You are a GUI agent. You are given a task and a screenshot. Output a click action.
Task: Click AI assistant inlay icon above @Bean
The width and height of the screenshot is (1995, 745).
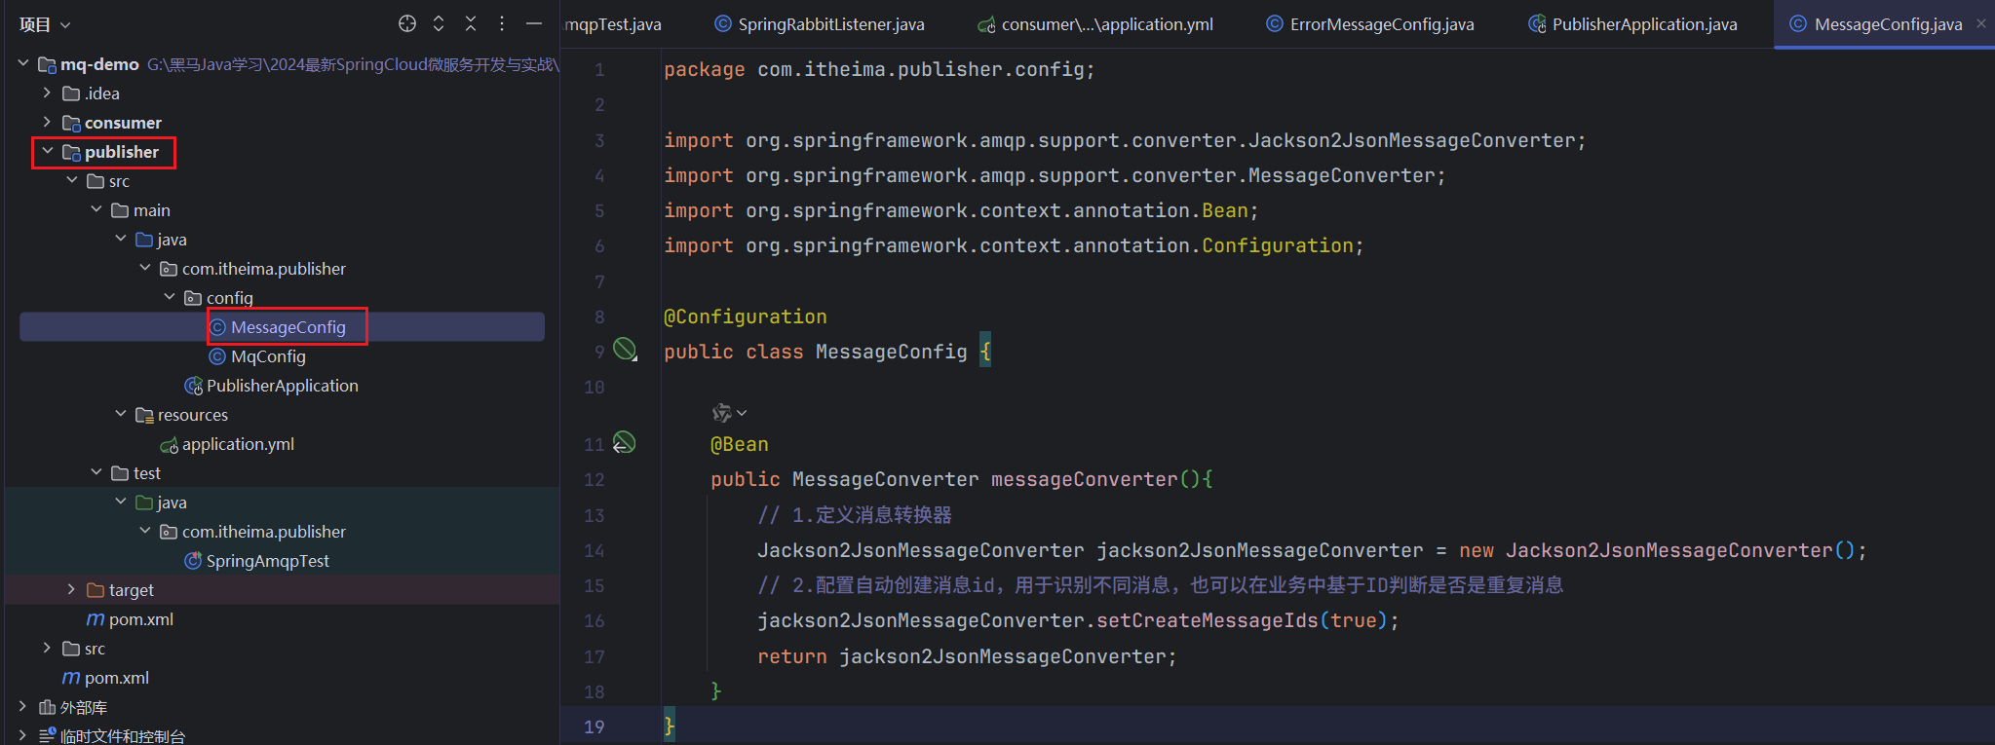(x=722, y=413)
